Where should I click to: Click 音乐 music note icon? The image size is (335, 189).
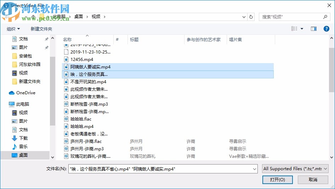14,146
